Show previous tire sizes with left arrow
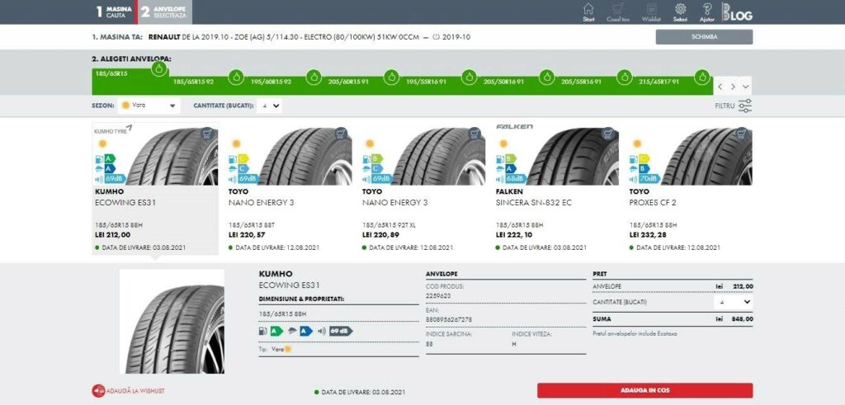Image resolution: width=845 pixels, height=405 pixels. coord(720,87)
